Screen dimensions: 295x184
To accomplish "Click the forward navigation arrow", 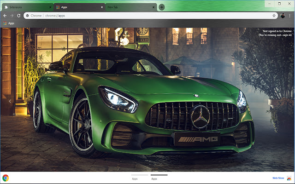I will click(12, 16).
